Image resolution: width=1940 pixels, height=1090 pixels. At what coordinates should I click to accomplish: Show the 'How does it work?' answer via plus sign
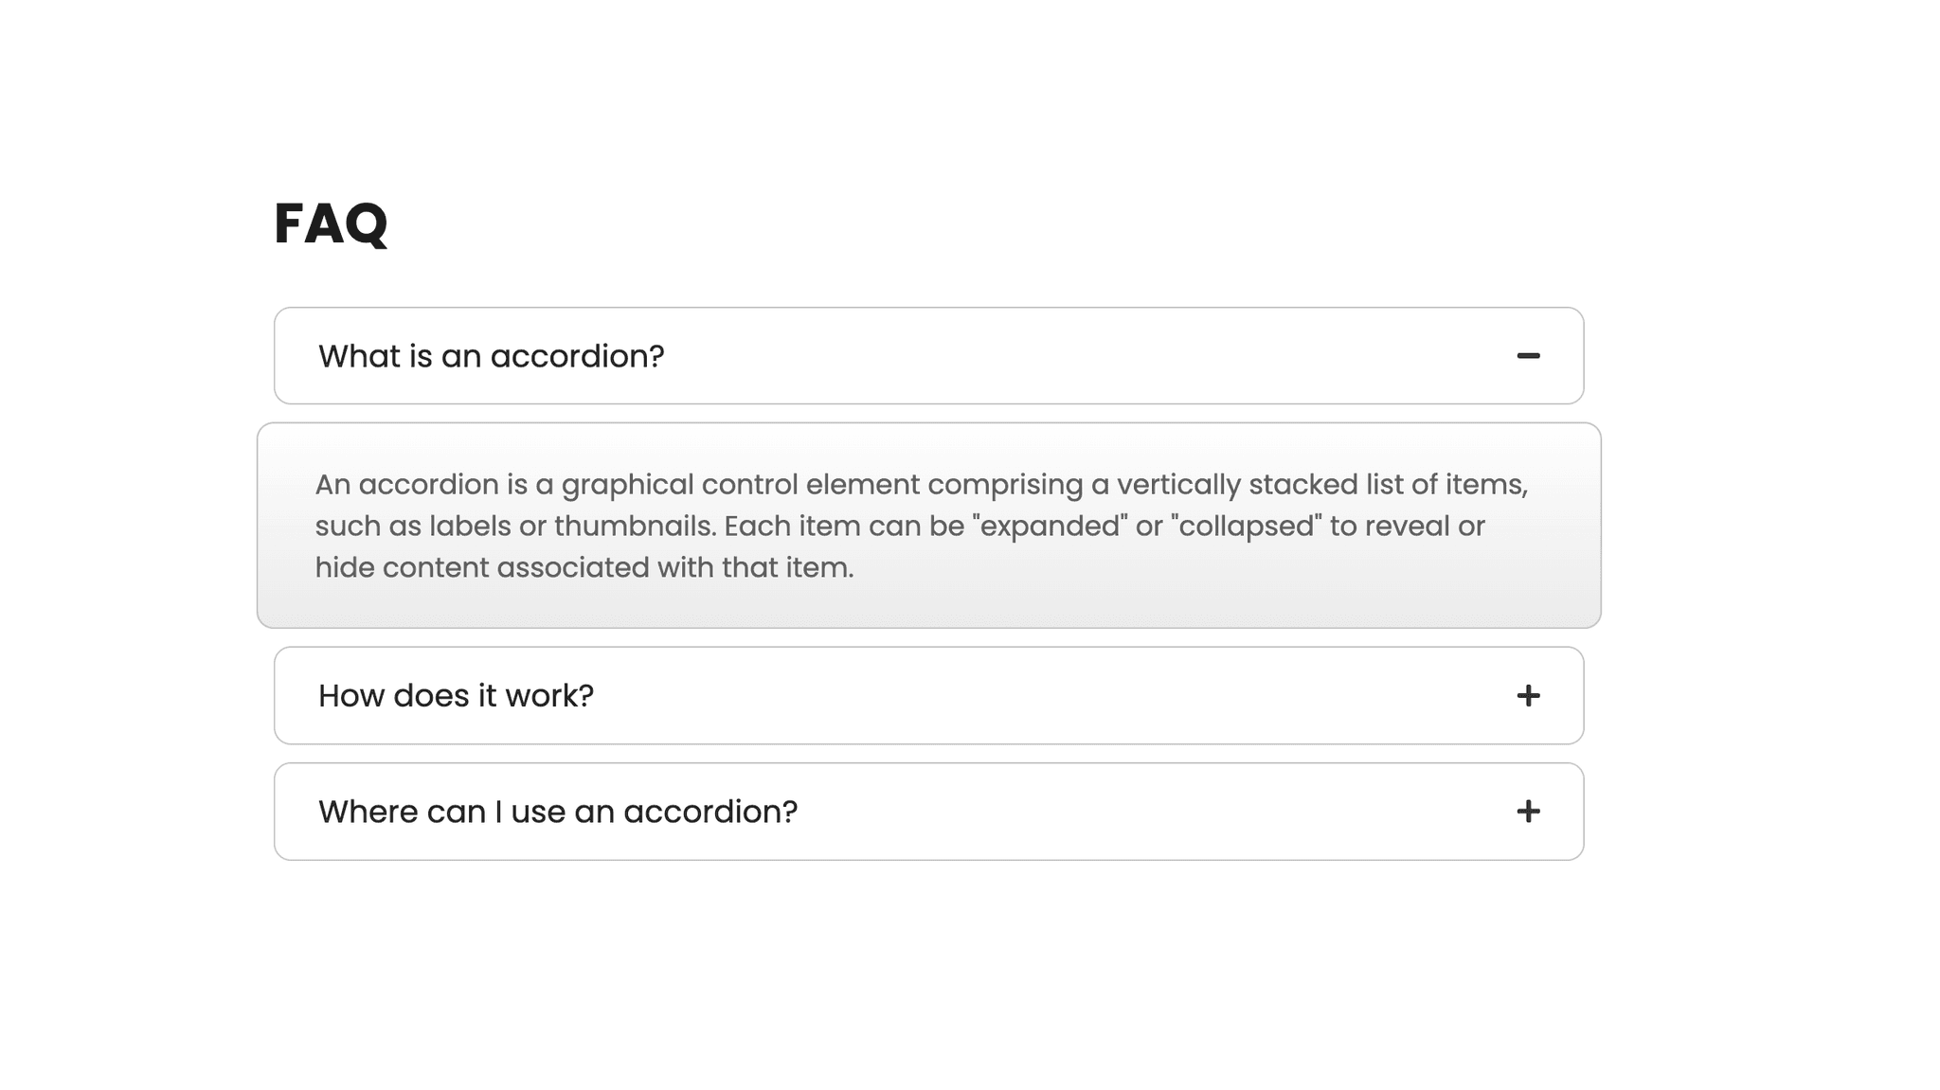point(1526,695)
